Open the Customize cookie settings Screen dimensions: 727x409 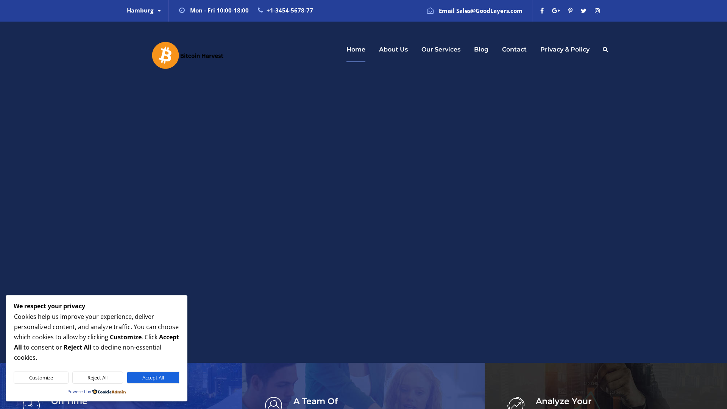coord(41,378)
